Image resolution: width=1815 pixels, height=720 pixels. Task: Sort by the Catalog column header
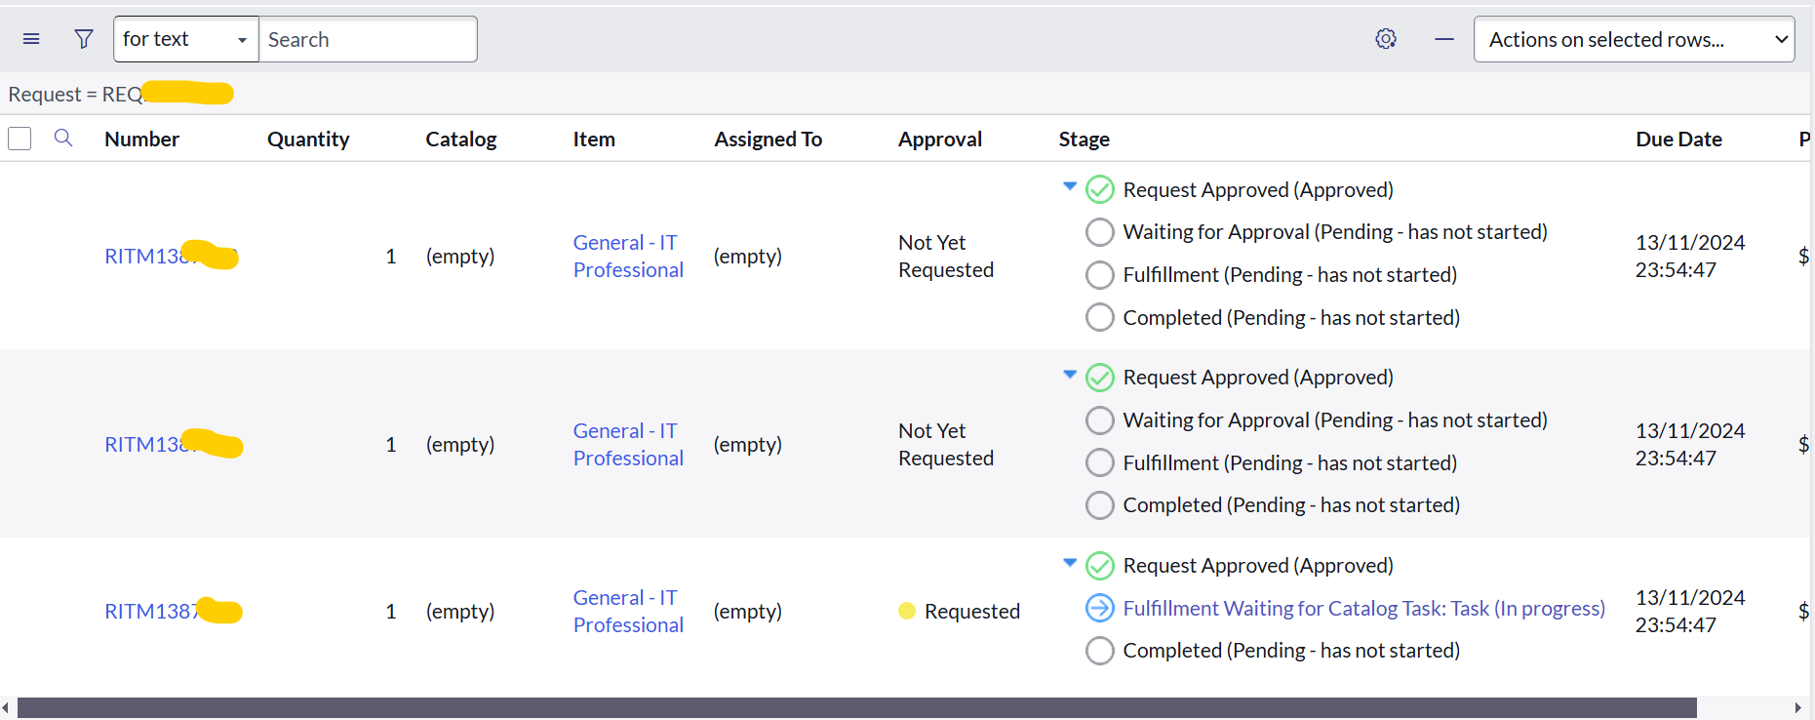click(x=460, y=139)
